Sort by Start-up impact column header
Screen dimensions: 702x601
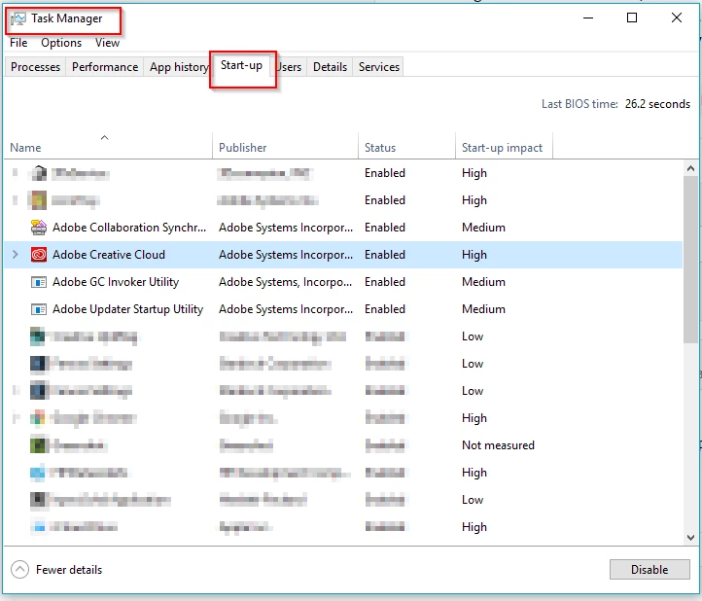click(x=504, y=145)
